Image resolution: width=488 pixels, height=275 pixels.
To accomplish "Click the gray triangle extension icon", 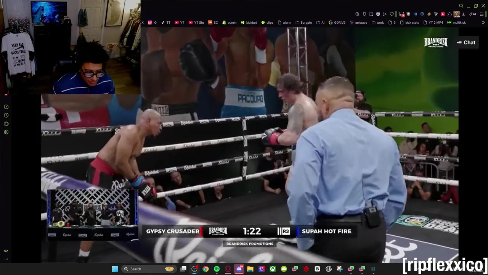I will tap(436, 14).
